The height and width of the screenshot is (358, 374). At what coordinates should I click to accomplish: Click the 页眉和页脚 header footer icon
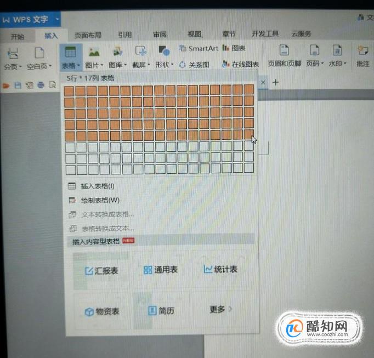(x=284, y=50)
